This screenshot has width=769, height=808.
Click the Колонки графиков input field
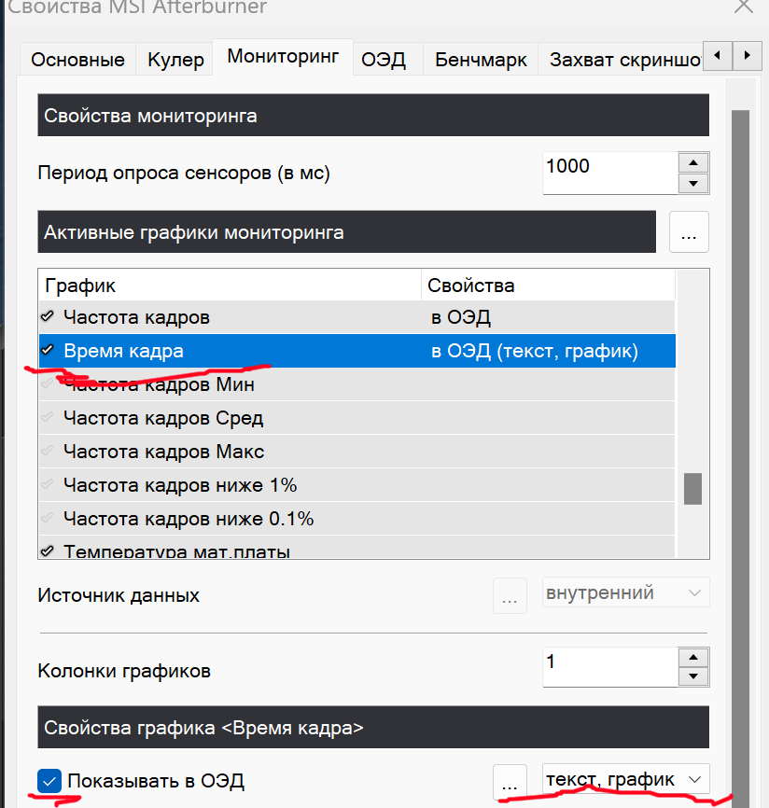[x=610, y=667]
